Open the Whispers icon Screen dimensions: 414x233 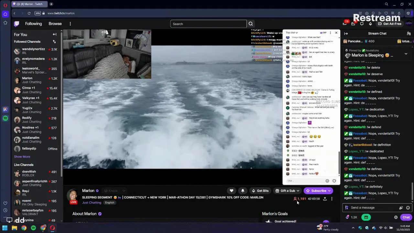[362, 24]
